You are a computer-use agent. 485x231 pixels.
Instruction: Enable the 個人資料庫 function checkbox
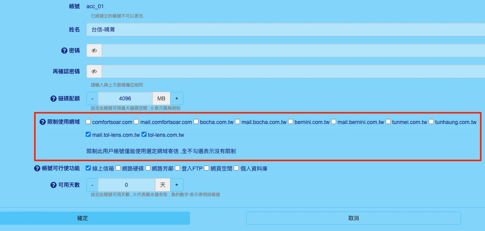coord(236,168)
